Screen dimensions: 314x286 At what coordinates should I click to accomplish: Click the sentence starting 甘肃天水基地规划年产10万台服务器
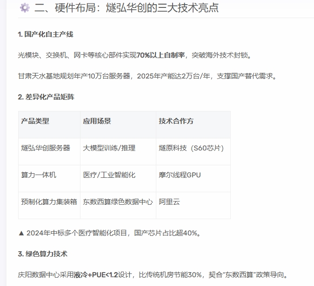(x=147, y=76)
